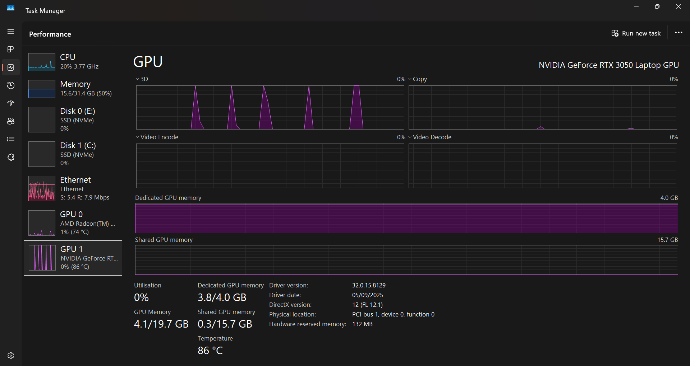Click shared GPU memory value 0.3/15.7 GB
This screenshot has width=690, height=366.
[x=225, y=324]
